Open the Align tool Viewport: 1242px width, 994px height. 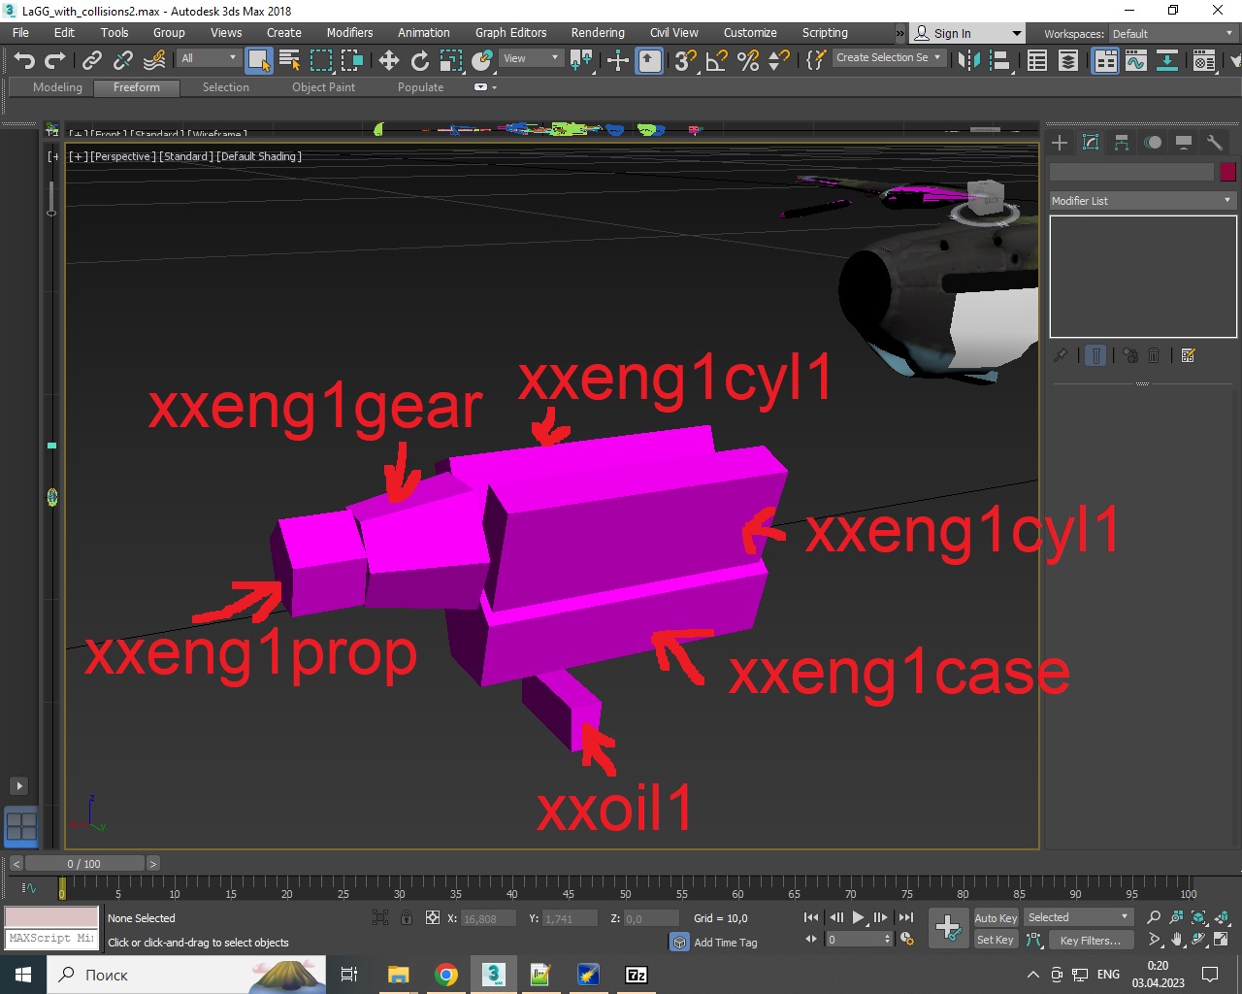(x=999, y=60)
